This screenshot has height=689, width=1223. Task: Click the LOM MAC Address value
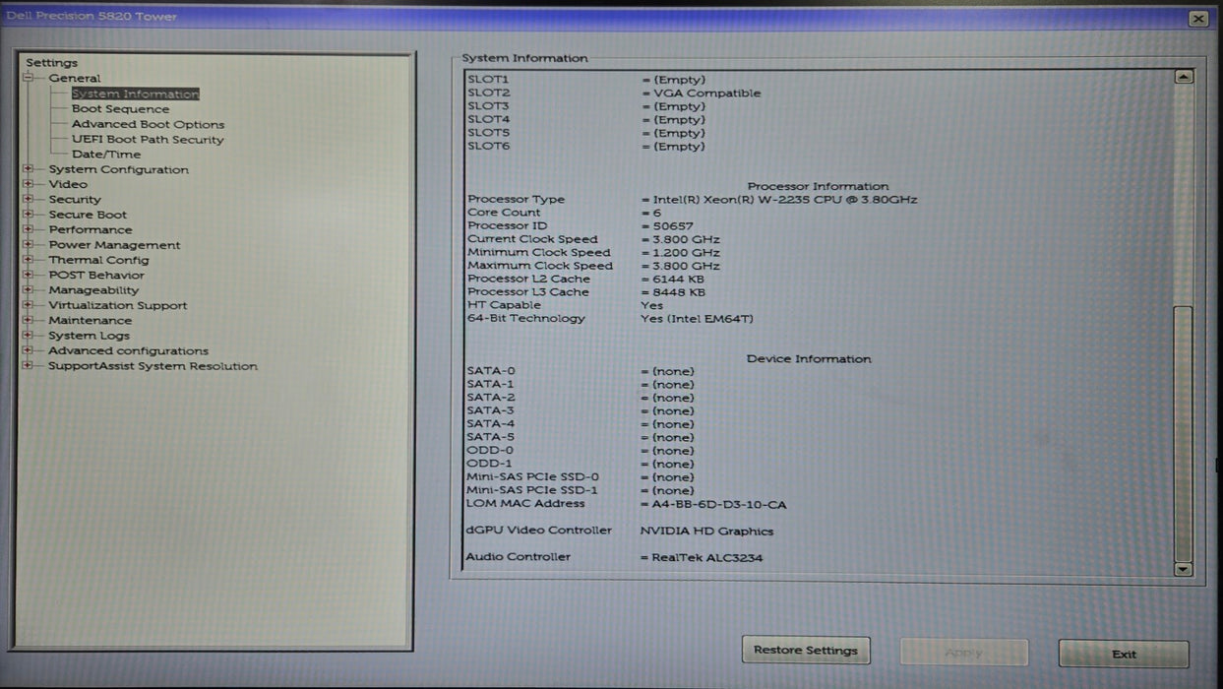tap(719, 505)
